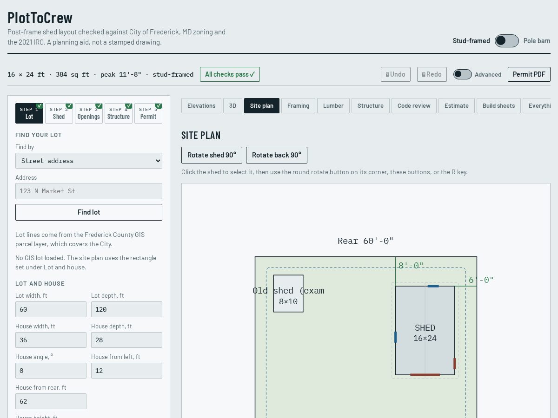Screen dimensions: 558x418
Task: Click the 8'-0" setback dimension label
Action: point(411,266)
